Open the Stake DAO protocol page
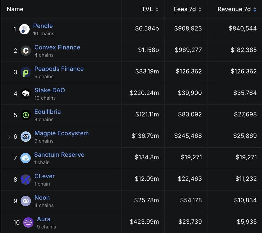262x233 pixels. [49, 90]
